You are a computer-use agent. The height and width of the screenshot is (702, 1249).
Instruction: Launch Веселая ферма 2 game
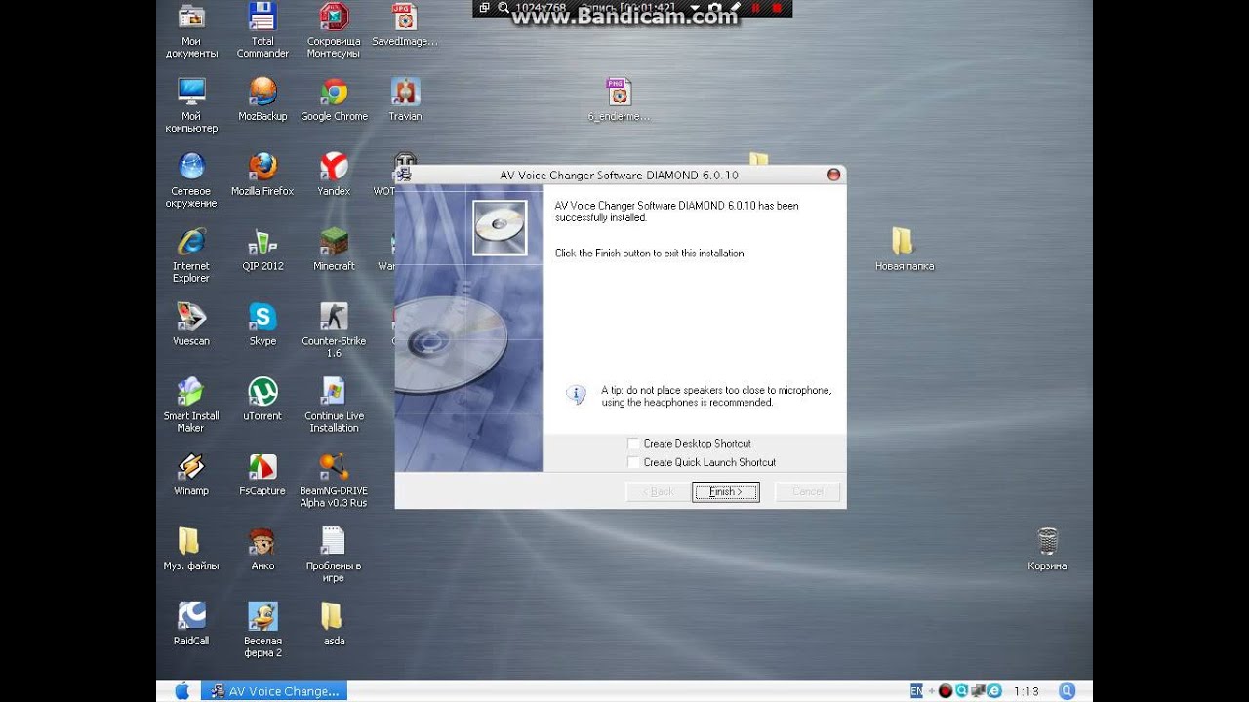(262, 631)
